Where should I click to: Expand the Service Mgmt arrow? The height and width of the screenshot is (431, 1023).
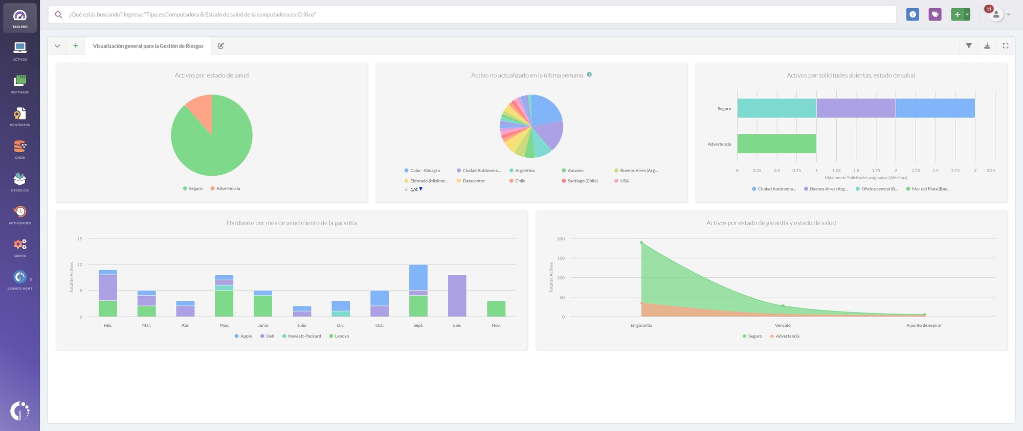pyautogui.click(x=31, y=279)
